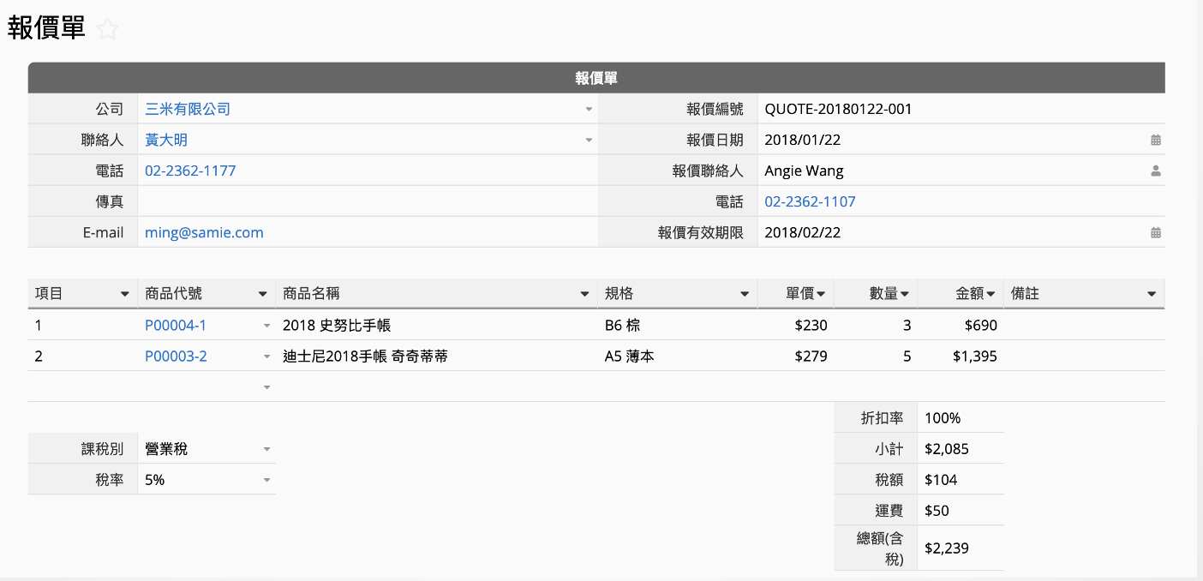Viewport: 1203px width, 581px height.
Task: Expand the 公司 dropdown arrow
Action: (x=589, y=110)
